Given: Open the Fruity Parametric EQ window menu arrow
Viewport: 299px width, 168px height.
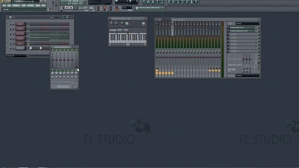Looking at the screenshot, I should point(52,47).
